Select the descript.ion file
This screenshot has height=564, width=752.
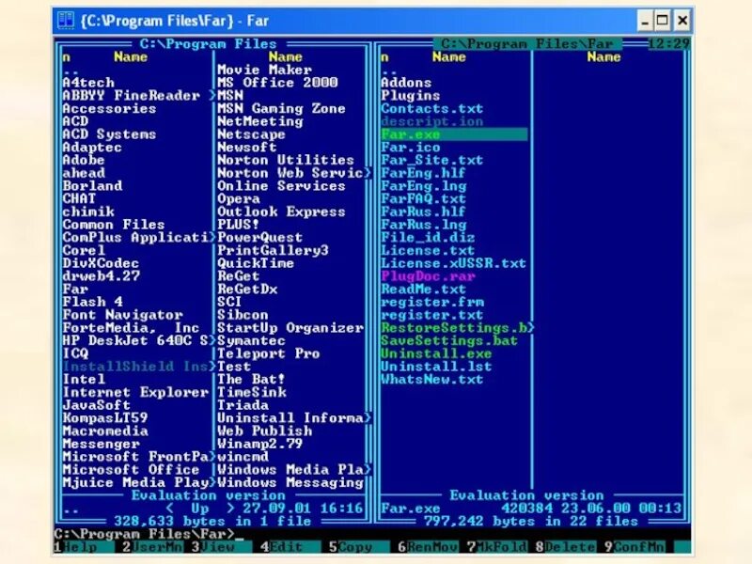(x=431, y=121)
